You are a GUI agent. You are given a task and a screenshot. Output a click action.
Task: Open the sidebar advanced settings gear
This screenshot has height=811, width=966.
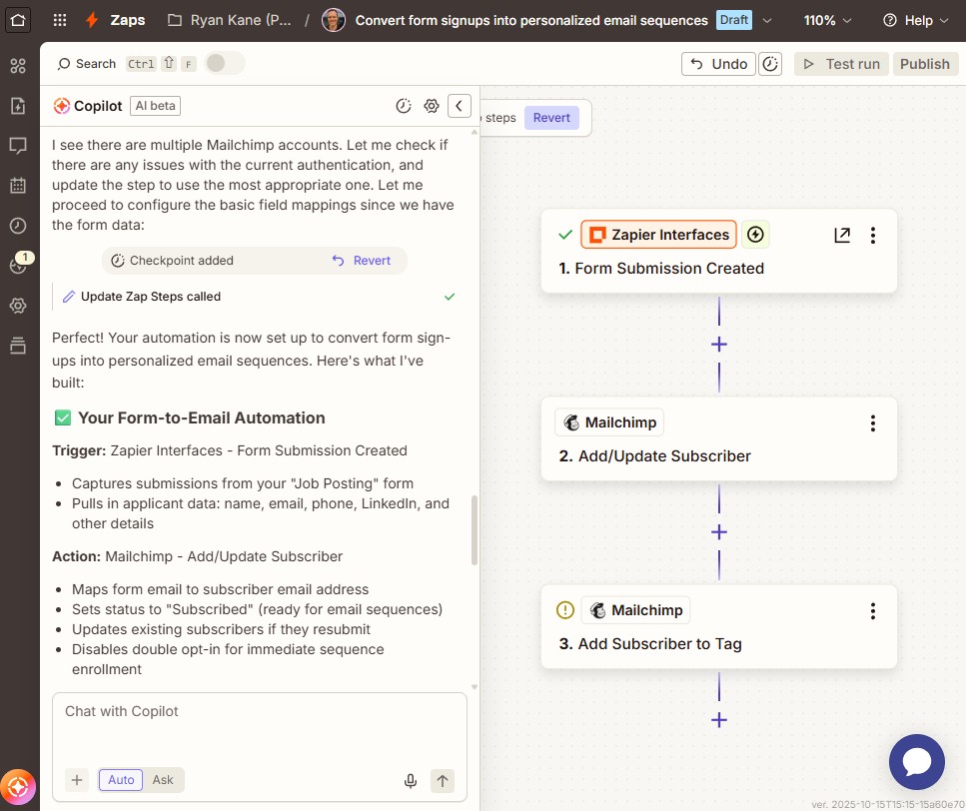(x=19, y=306)
